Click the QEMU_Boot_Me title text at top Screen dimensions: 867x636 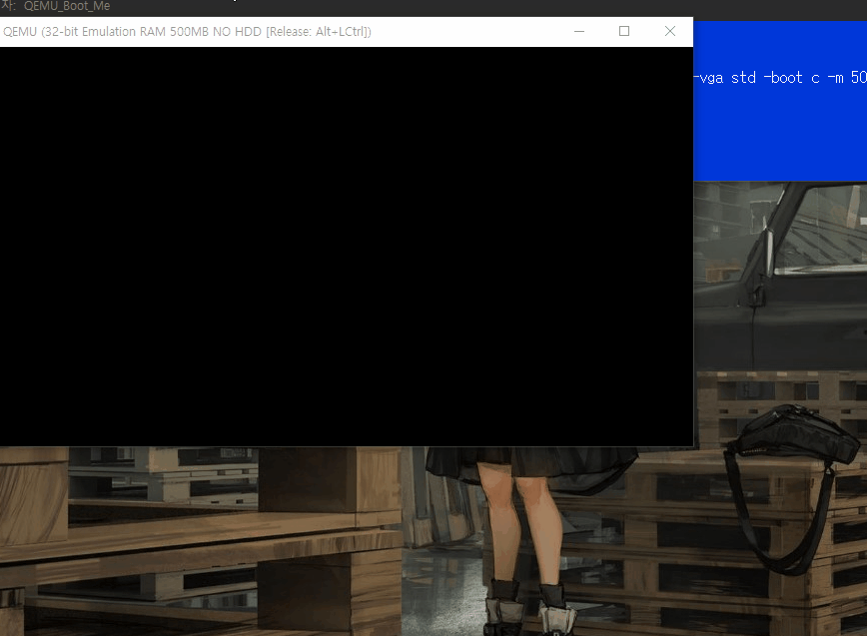67,6
